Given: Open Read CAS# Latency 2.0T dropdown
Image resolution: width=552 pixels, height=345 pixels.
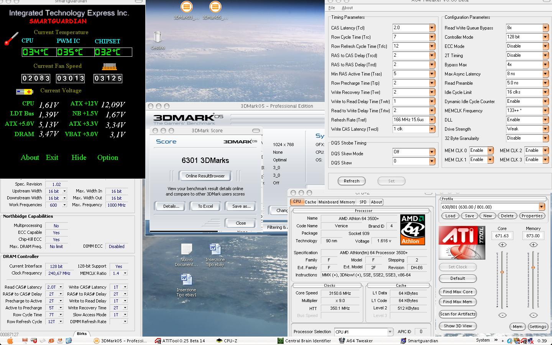Looking at the screenshot, I should coord(61,287).
